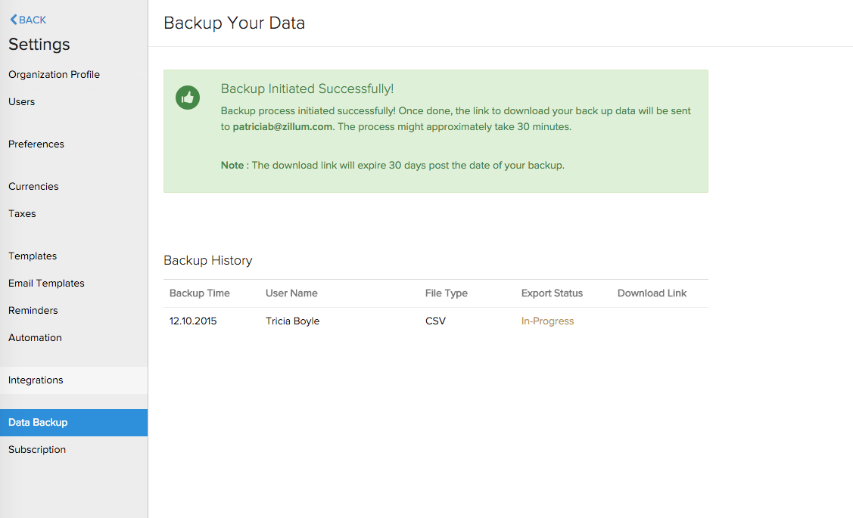Open the Reminders settings page
Viewport: 853px width, 518px height.
point(33,310)
